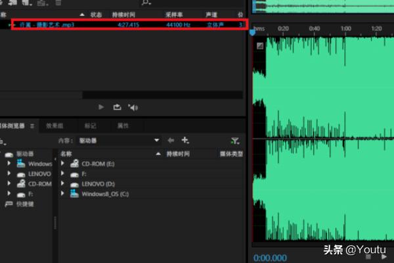The width and height of the screenshot is (394, 263).
Task: Click the 名称 column header in the media browser
Action: (x=66, y=154)
